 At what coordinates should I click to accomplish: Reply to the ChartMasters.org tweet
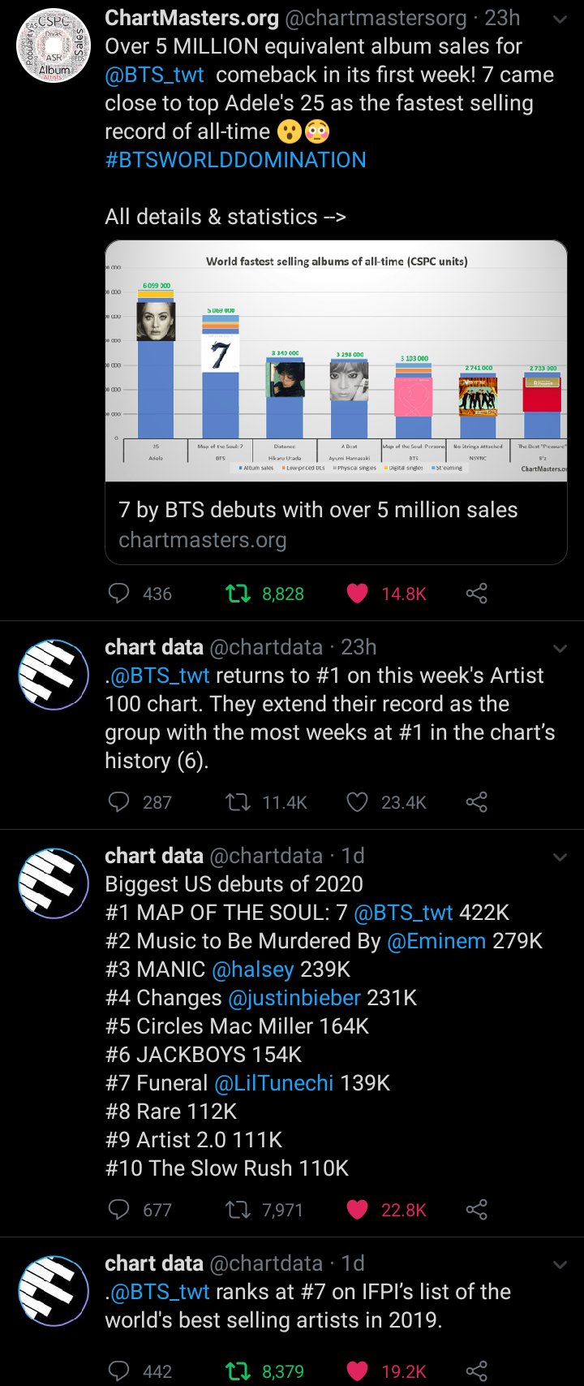click(x=119, y=594)
